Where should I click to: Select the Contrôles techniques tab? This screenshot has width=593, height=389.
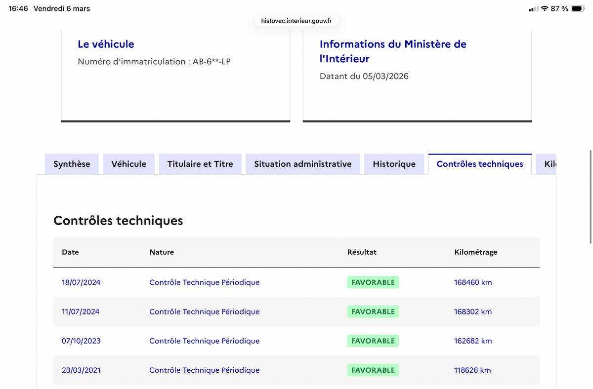pyautogui.click(x=480, y=164)
